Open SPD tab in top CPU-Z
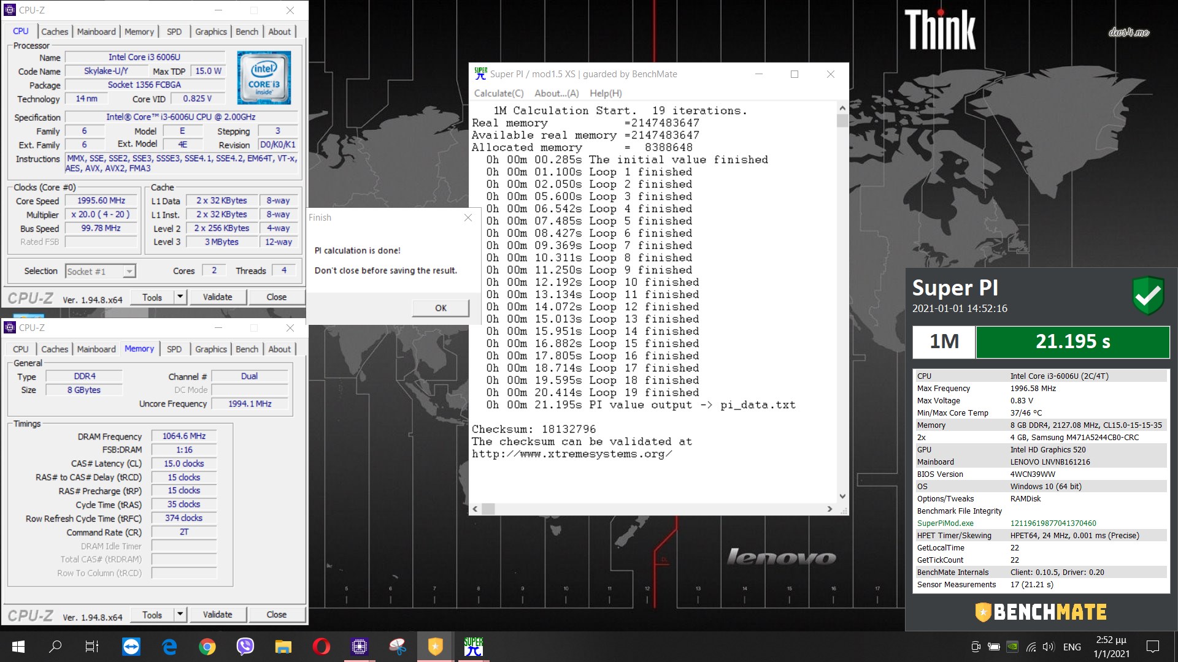Image resolution: width=1178 pixels, height=662 pixels. coord(174,31)
